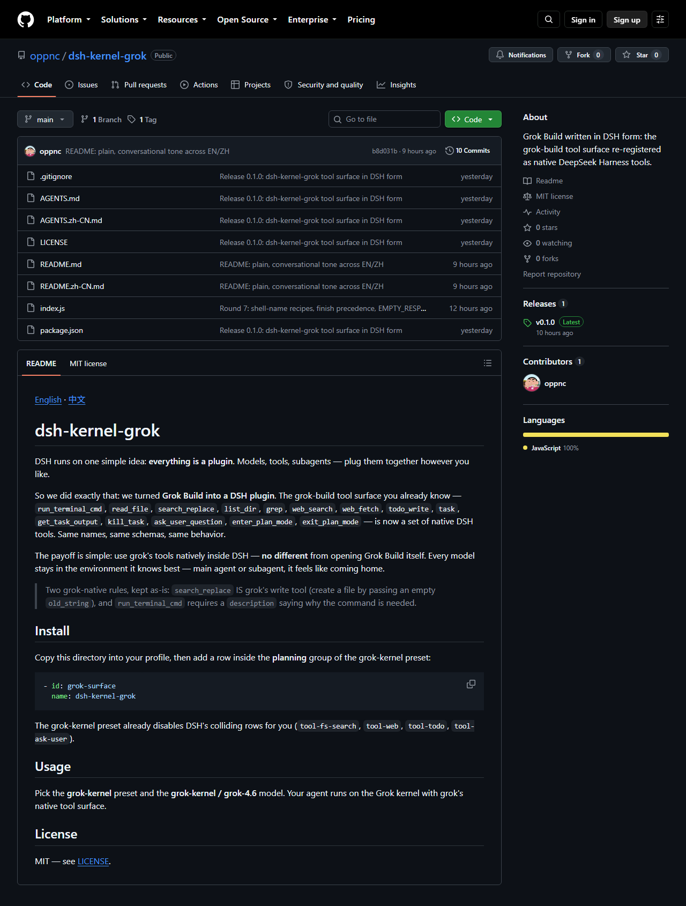Expand the Enterprise menu

pyautogui.click(x=312, y=19)
